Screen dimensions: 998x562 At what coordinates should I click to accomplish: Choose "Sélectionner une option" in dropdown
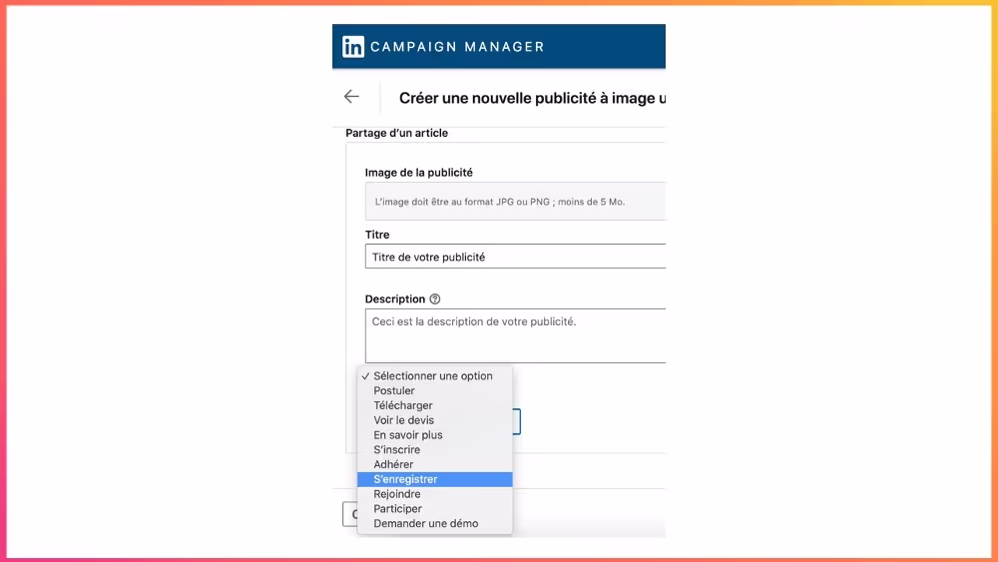[x=435, y=376]
